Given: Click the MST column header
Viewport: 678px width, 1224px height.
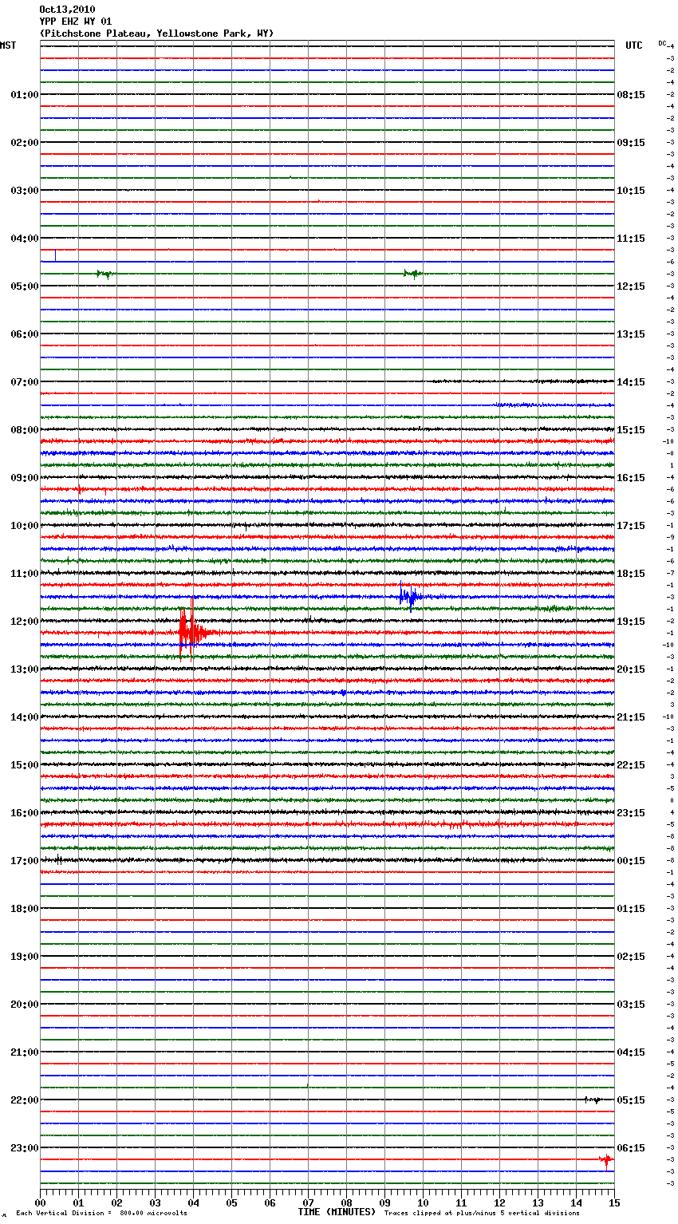Looking at the screenshot, I should click(x=8, y=45).
